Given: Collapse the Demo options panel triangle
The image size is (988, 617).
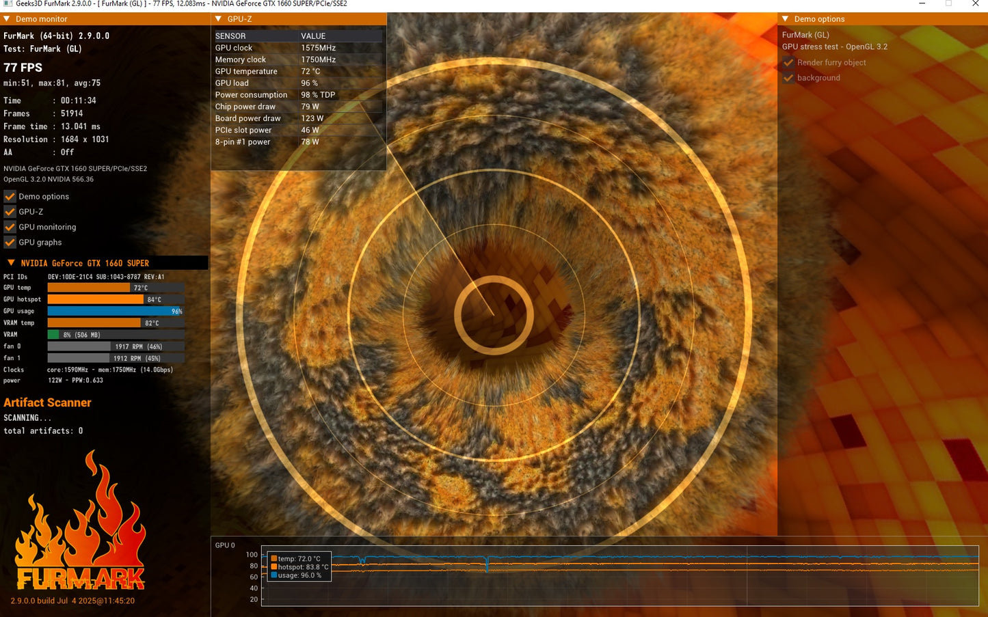Looking at the screenshot, I should (x=785, y=19).
